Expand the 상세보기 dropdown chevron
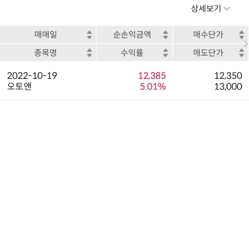The height and width of the screenshot is (249, 249). [x=227, y=9]
